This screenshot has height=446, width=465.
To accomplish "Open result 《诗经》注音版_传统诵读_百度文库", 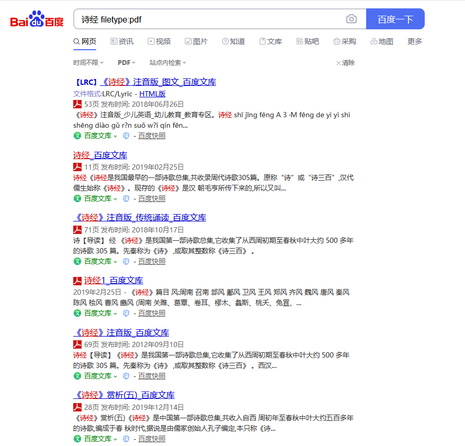I will click(140, 218).
